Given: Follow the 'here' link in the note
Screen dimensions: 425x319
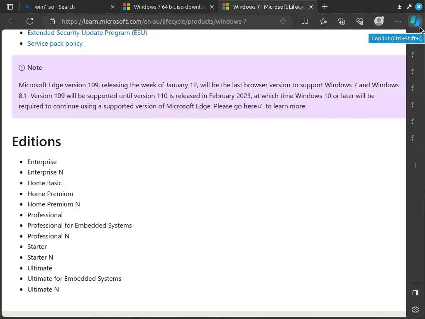Looking at the screenshot, I should coord(253,106).
